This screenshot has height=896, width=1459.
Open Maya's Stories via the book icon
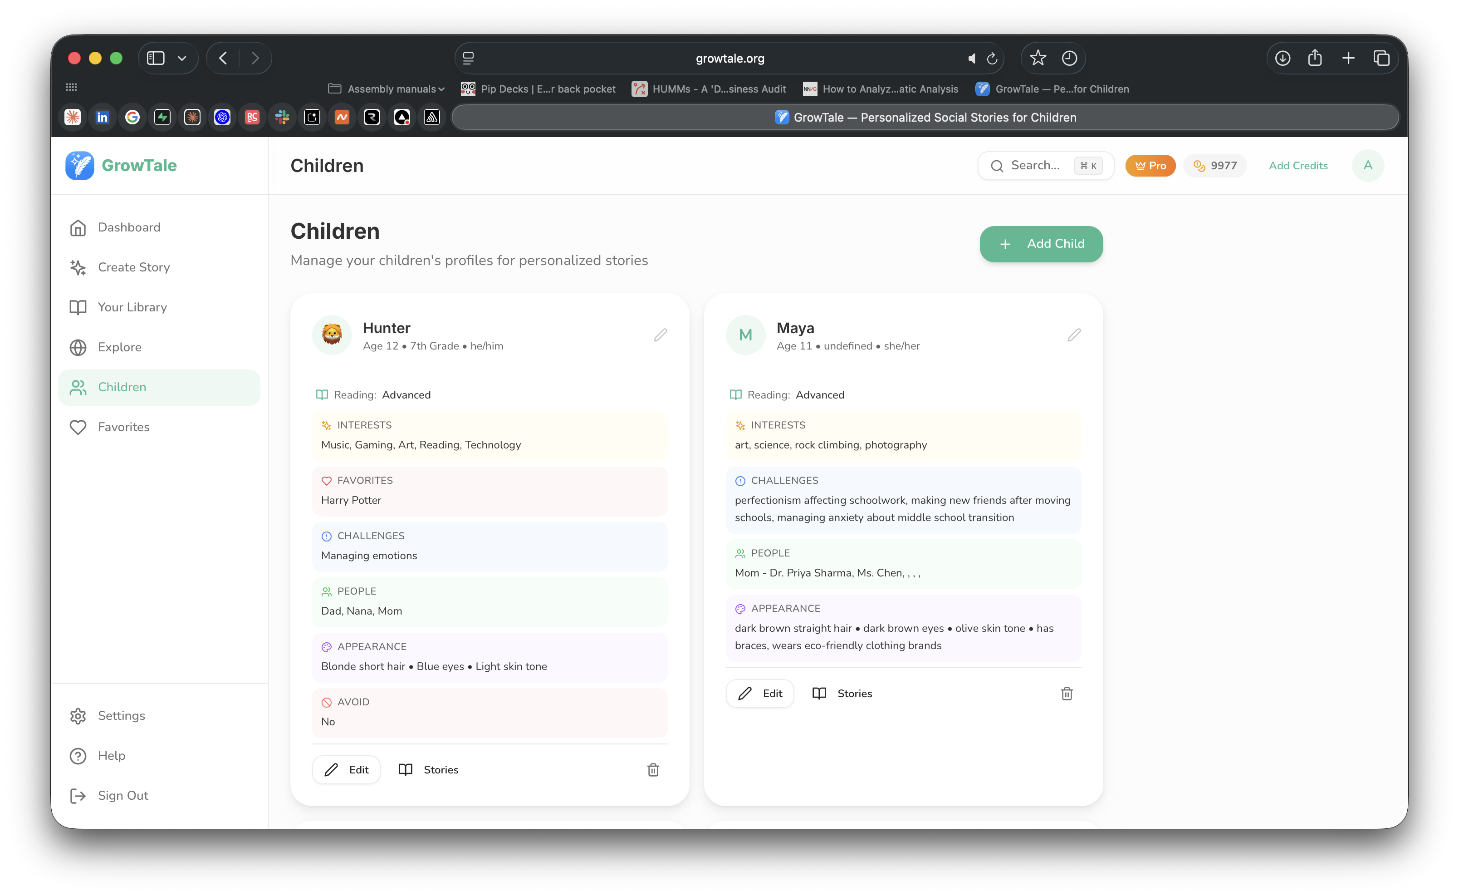tap(820, 694)
